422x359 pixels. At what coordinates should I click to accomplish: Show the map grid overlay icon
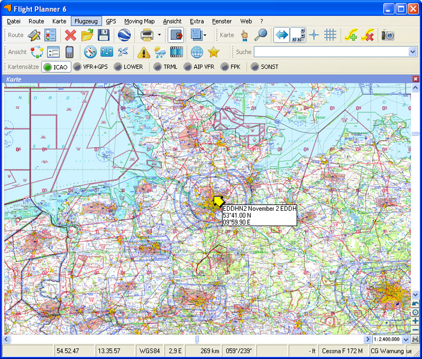point(330,35)
